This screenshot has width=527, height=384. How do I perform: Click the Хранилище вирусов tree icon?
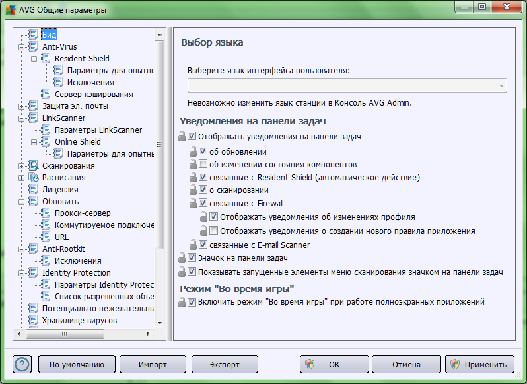point(33,320)
